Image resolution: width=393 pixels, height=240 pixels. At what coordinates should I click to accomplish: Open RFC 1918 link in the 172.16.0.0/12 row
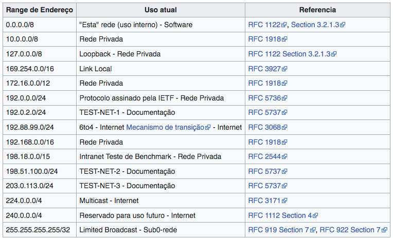[264, 83]
